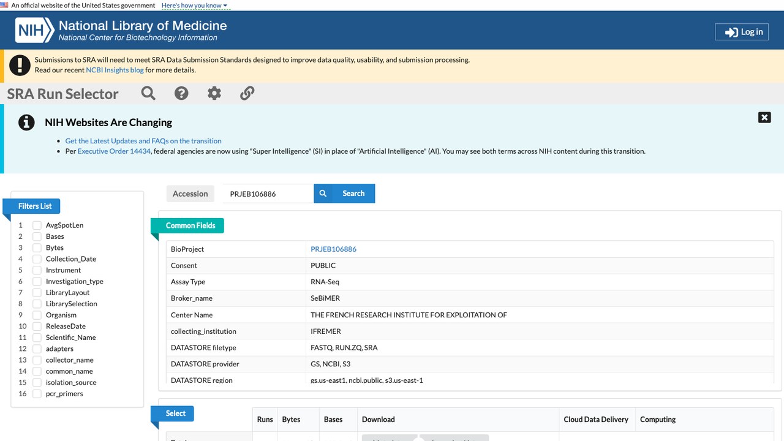
Task: Enable the Instrument filter checkbox
Action: click(37, 270)
